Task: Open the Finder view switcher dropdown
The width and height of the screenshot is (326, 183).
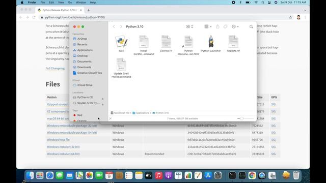Action: click(189, 26)
